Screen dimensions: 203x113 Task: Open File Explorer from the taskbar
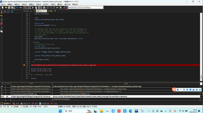[101, 111]
